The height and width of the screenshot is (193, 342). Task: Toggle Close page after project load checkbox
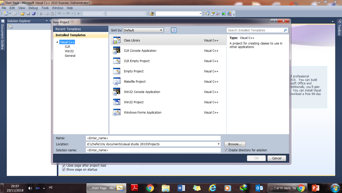pyautogui.click(x=64, y=166)
